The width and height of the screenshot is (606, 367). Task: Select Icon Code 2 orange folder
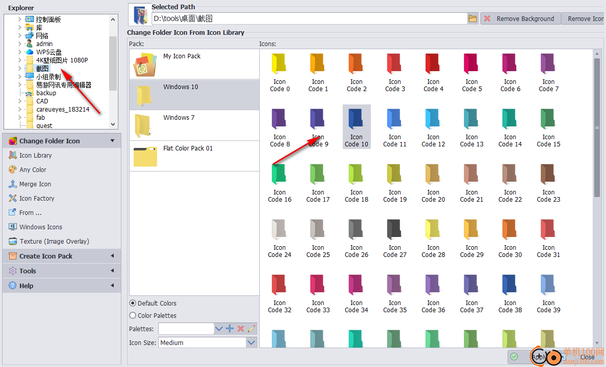coord(357,72)
